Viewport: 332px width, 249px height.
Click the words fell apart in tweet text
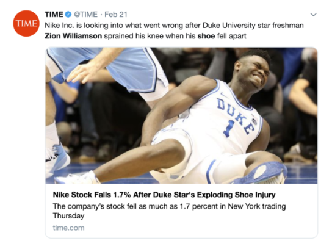tap(232, 36)
